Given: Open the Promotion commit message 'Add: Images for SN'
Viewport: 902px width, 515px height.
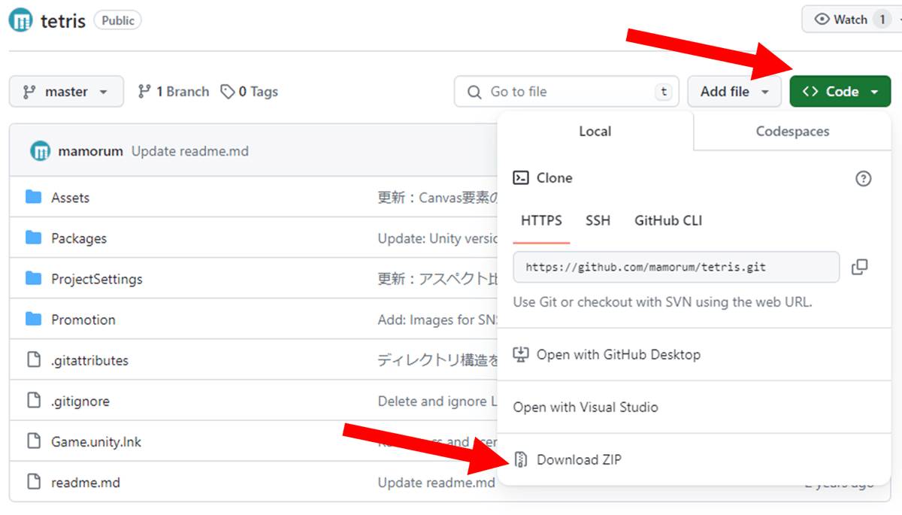Looking at the screenshot, I should [437, 320].
